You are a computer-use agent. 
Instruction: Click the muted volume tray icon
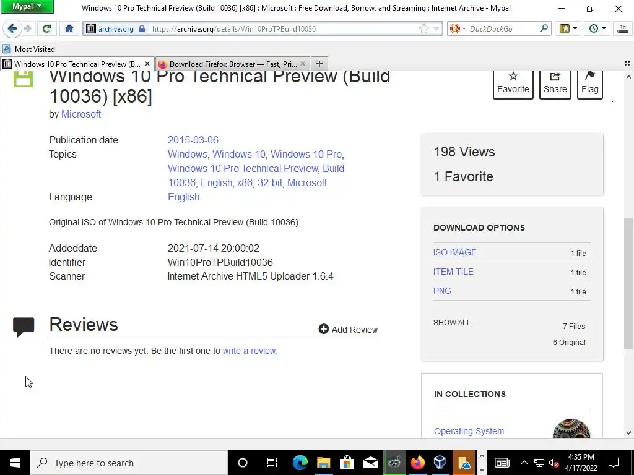tap(554, 463)
